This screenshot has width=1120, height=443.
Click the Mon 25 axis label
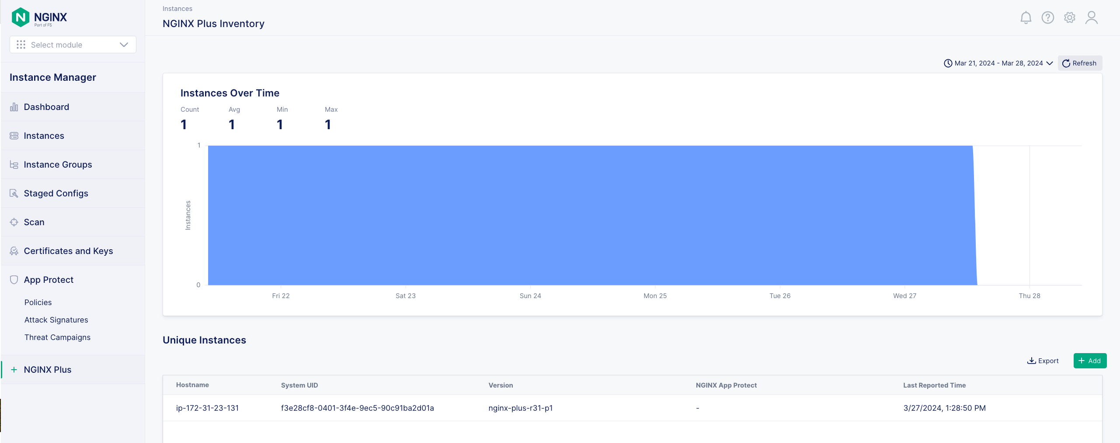pos(655,296)
